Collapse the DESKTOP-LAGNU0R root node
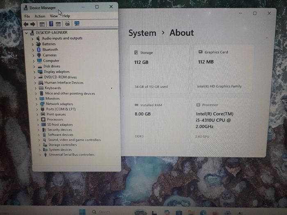Viewport: 287px width, 215px height. 26,33
